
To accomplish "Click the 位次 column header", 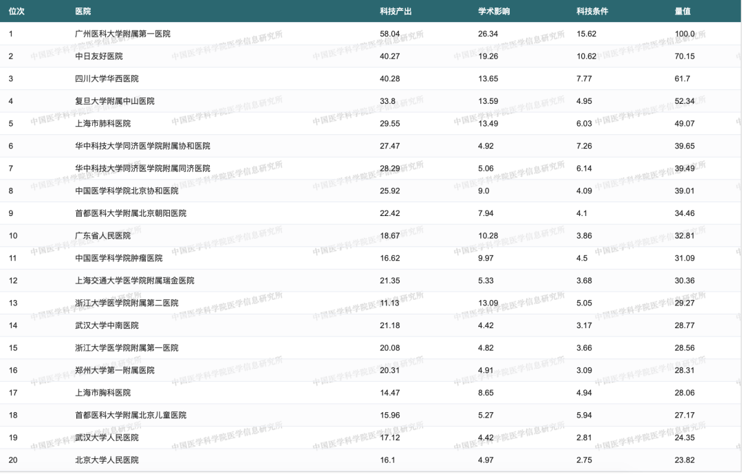I will [x=17, y=12].
